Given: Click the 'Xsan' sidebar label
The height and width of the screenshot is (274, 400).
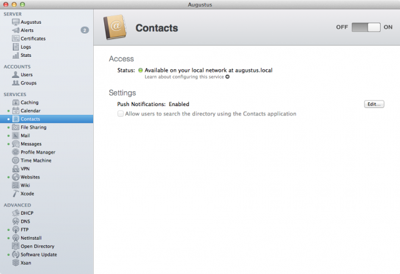Looking at the screenshot, I should (x=26, y=263).
